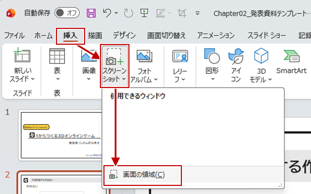Switch to the アニメーション tab

(216, 36)
